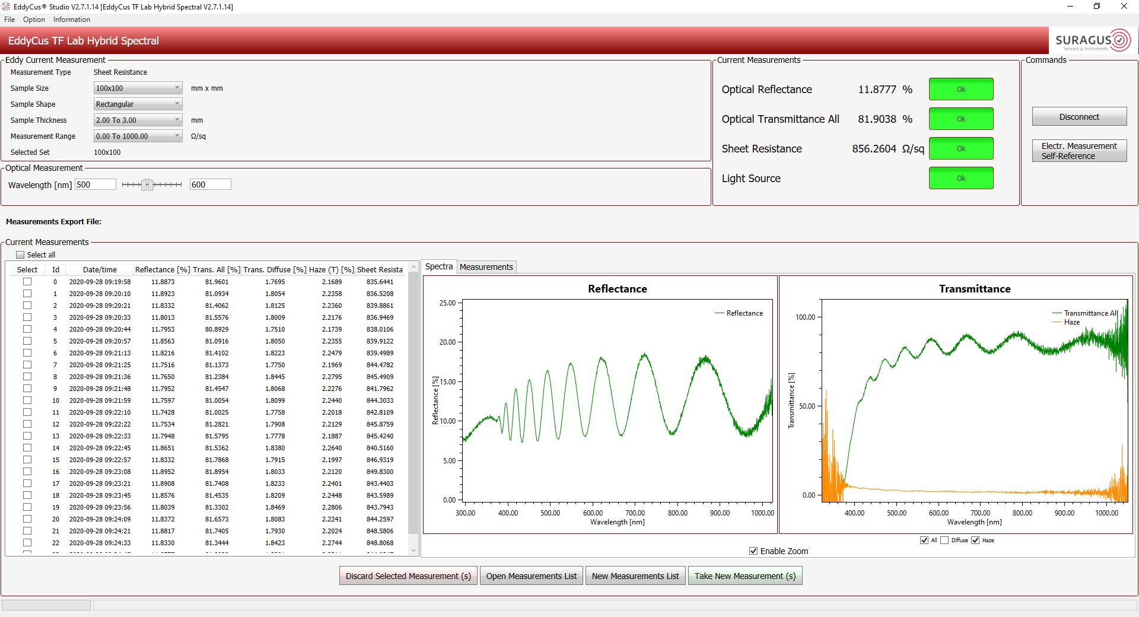Click the Trans. Diffuse [%] column header
The height and width of the screenshot is (617, 1139).
275,269
